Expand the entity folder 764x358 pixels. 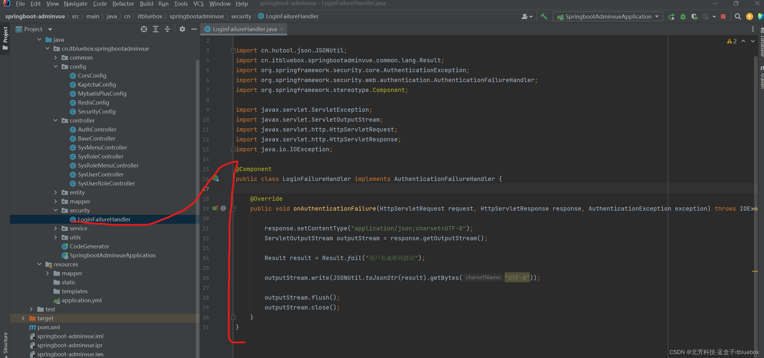56,192
